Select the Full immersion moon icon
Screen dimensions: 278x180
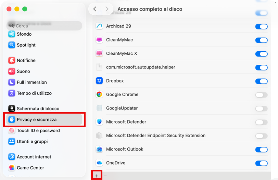coord(12,82)
